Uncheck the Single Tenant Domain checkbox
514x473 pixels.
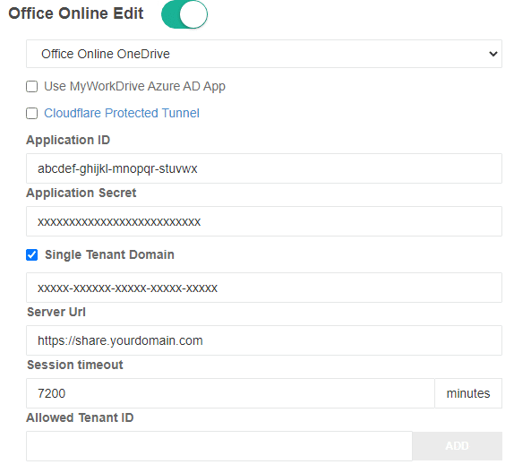tap(32, 255)
